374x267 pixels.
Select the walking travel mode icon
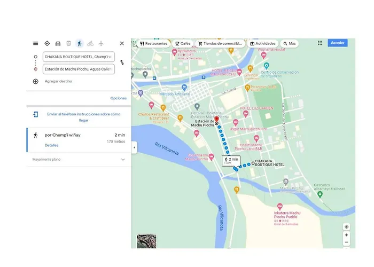(x=80, y=43)
